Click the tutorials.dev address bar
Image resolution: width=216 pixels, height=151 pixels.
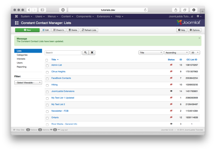108,10
